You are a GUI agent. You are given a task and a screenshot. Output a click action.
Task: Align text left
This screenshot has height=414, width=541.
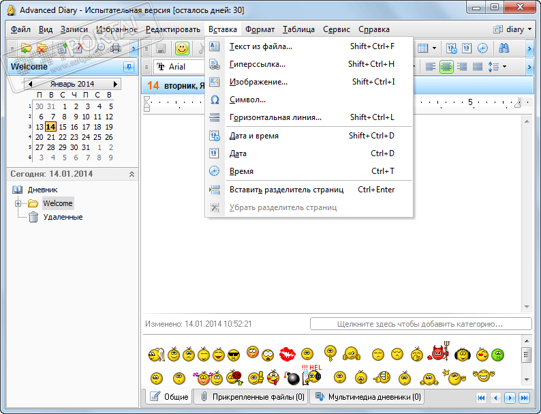pos(430,67)
